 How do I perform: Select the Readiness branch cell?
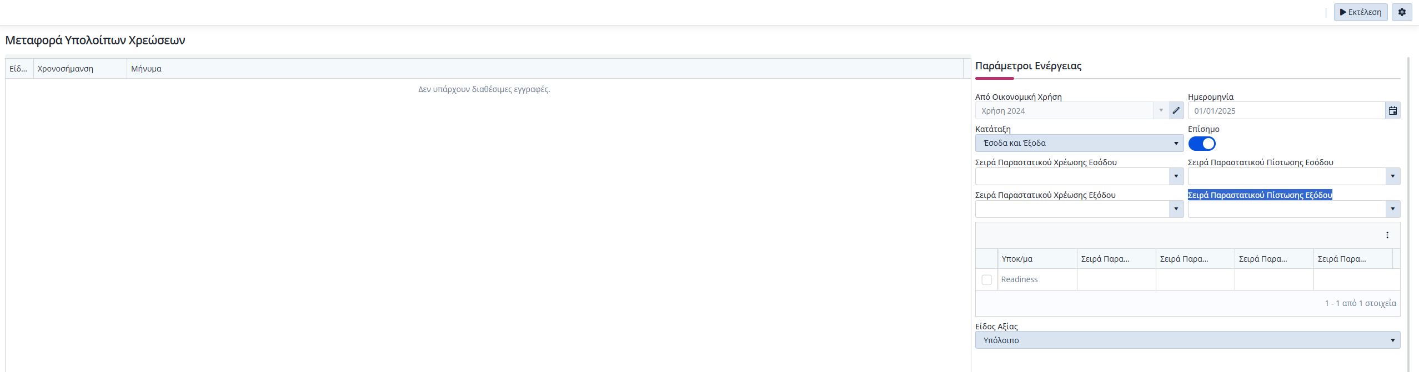[1036, 279]
